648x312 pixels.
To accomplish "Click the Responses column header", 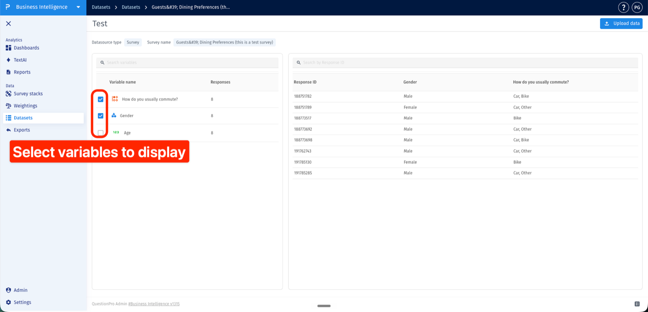I will 220,82.
